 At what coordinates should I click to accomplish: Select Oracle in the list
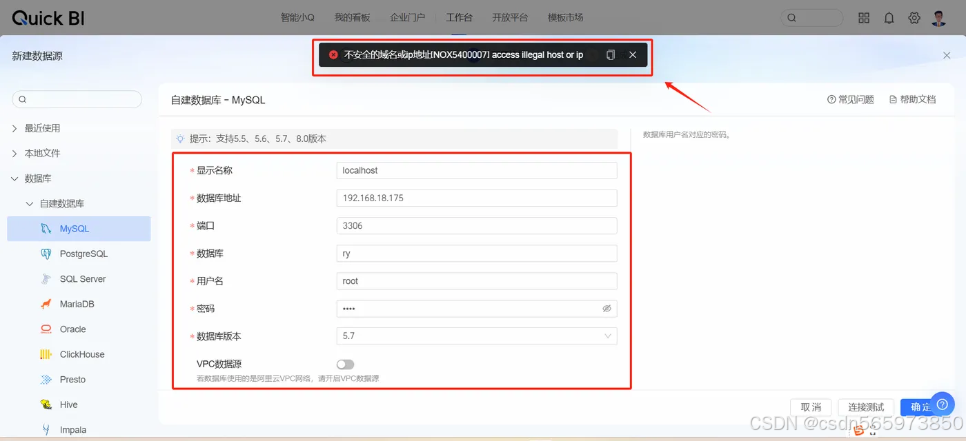[79, 329]
